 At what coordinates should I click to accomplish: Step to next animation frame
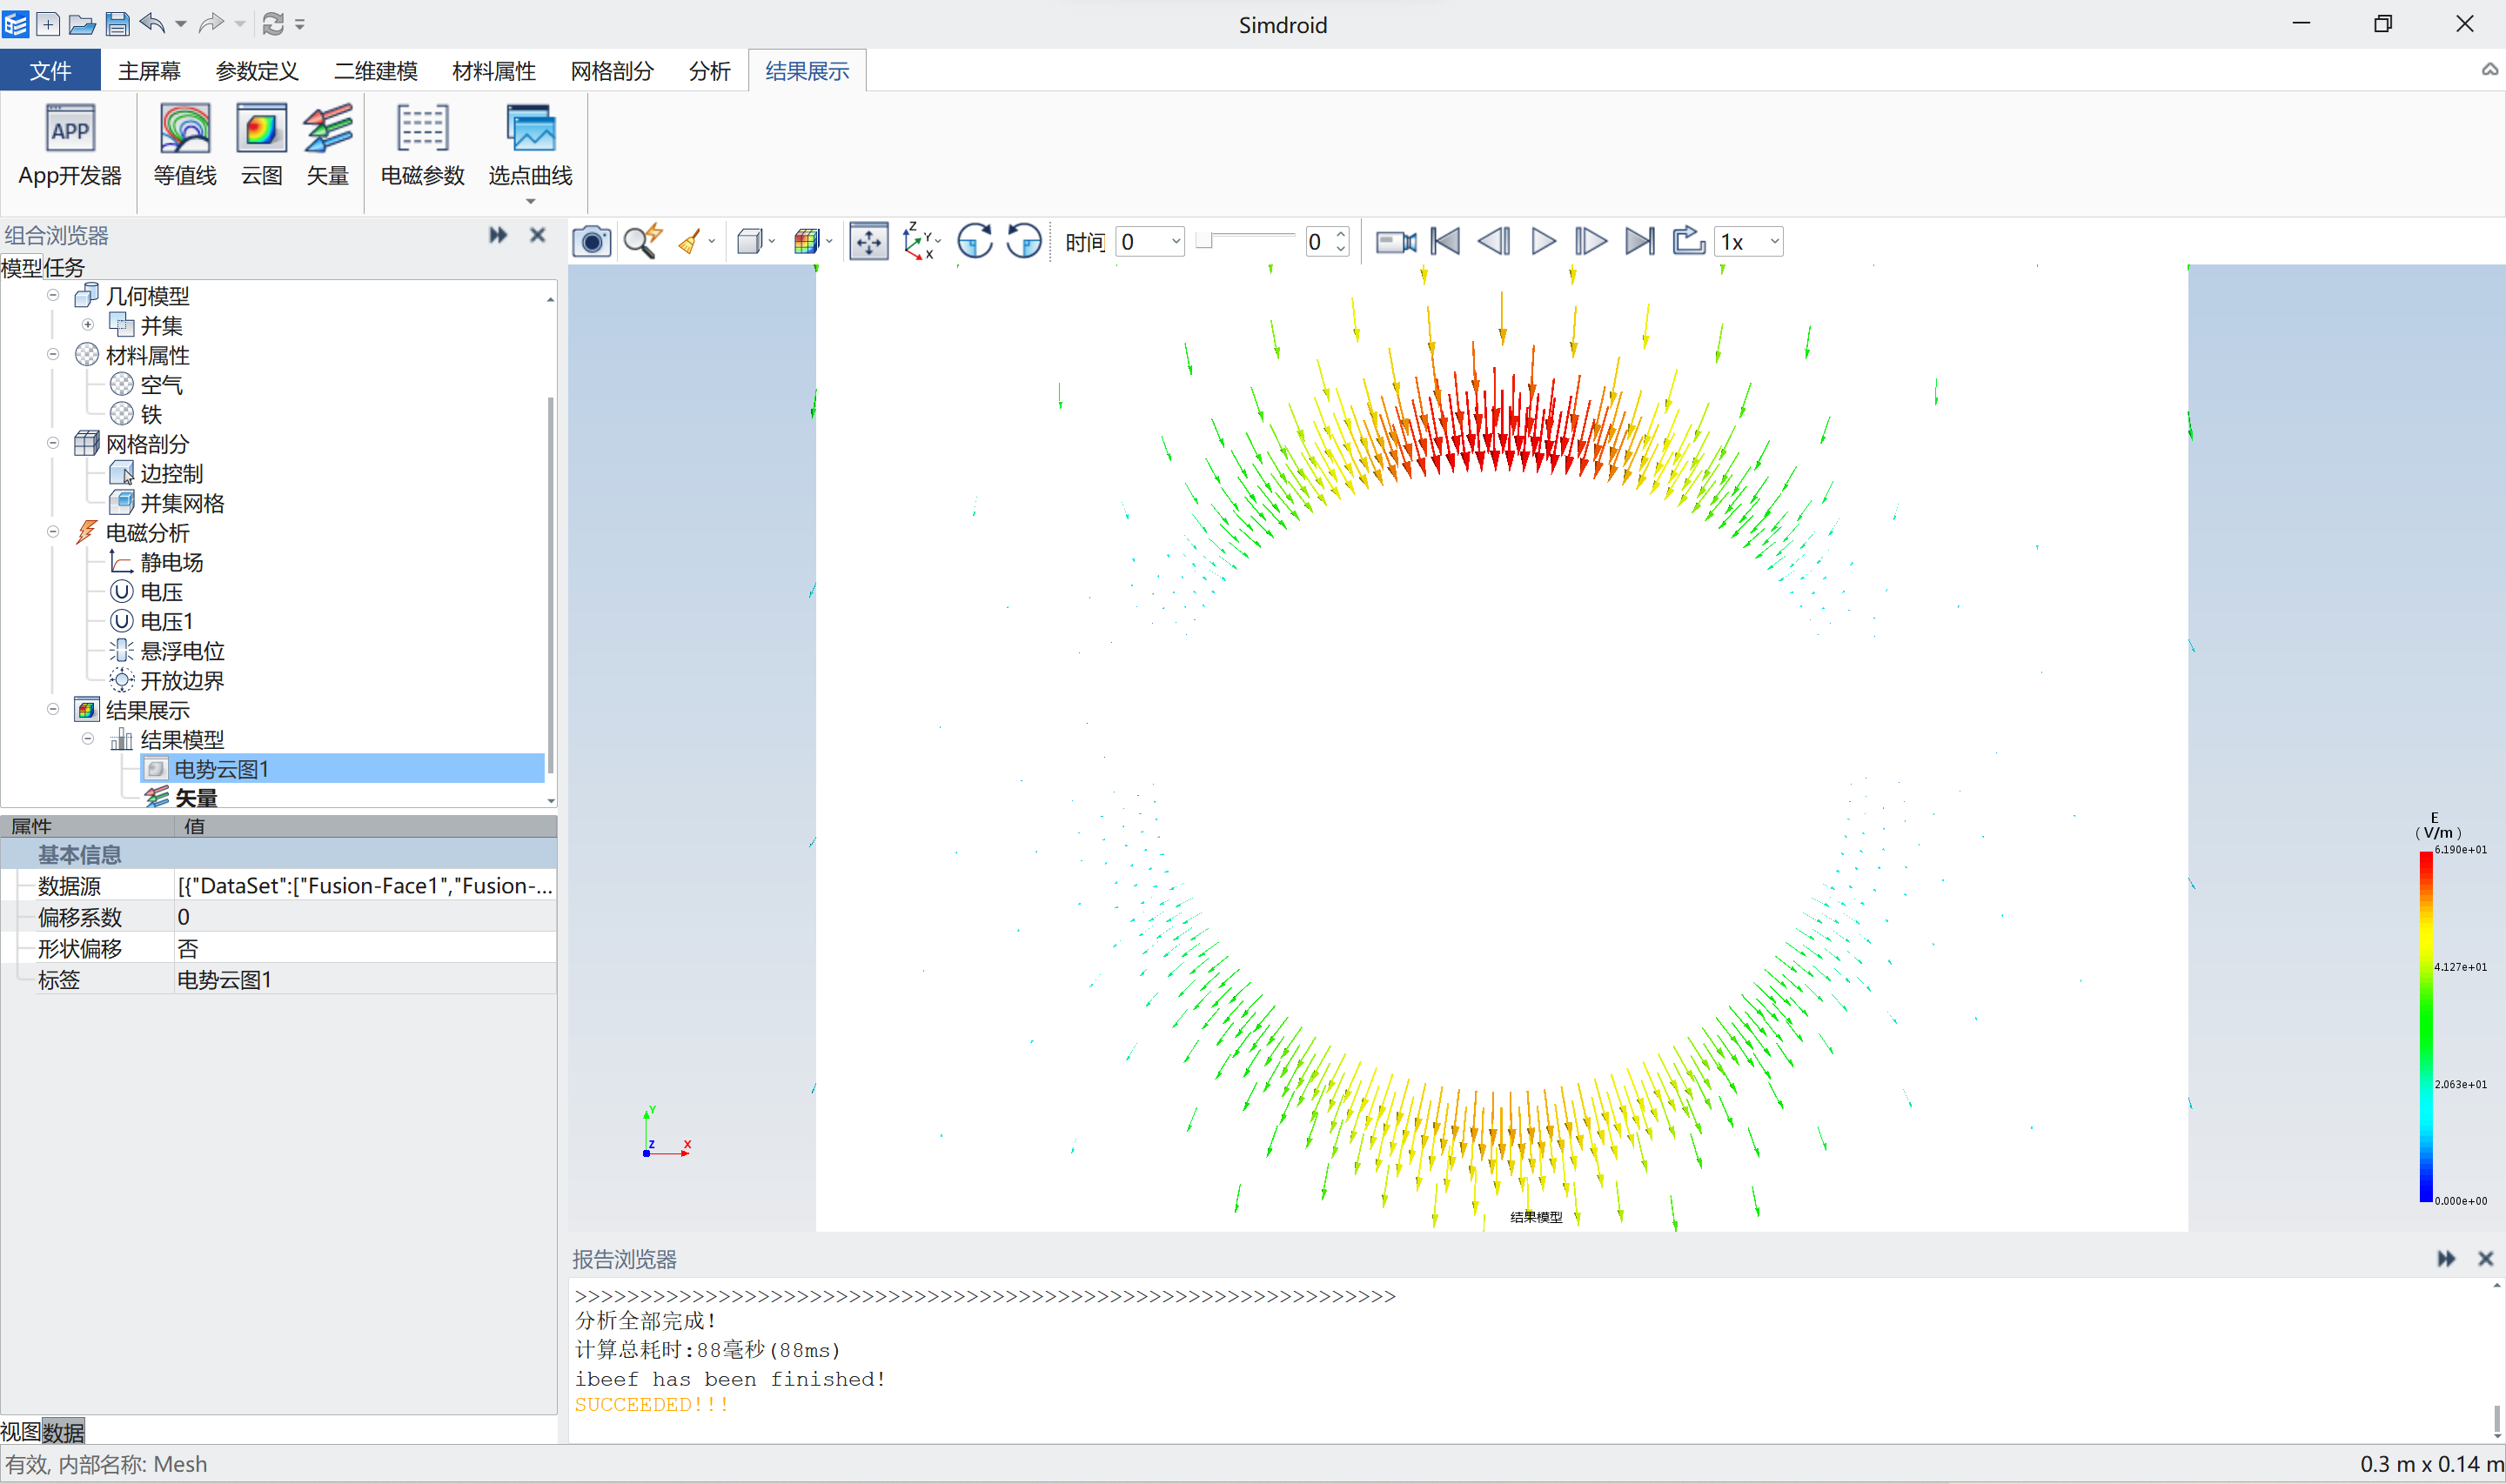[x=1590, y=241]
